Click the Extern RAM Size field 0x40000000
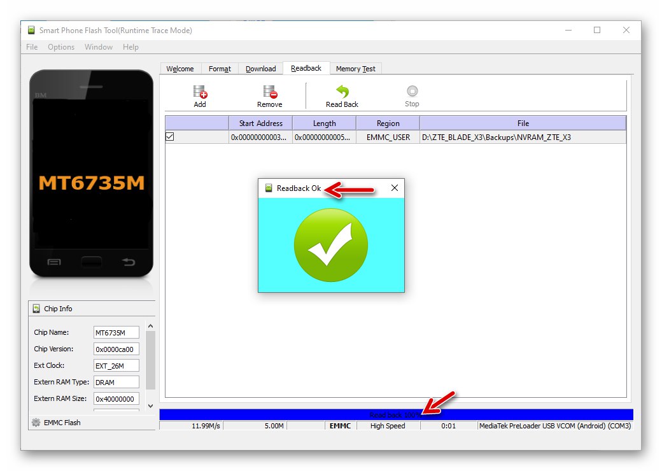This screenshot has height=471, width=662. coord(116,398)
